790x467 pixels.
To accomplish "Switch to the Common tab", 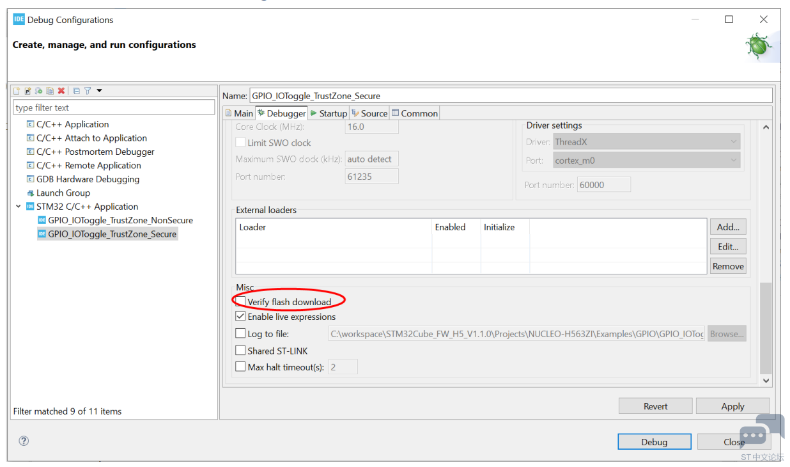I will [x=415, y=113].
